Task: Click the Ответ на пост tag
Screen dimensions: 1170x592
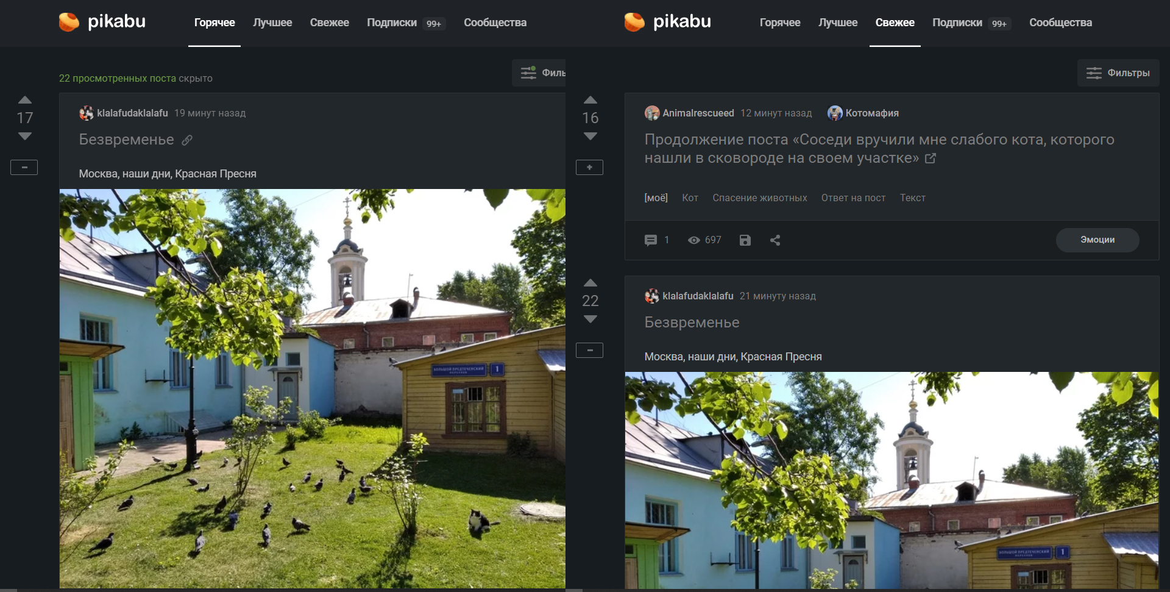Action: pyautogui.click(x=853, y=198)
